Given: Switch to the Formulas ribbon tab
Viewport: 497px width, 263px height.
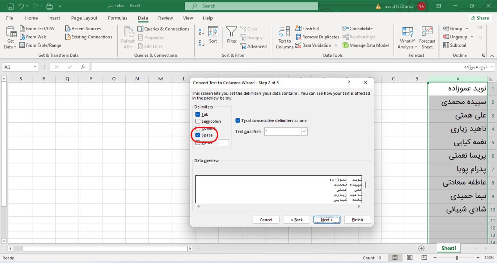Looking at the screenshot, I should (x=118, y=18).
